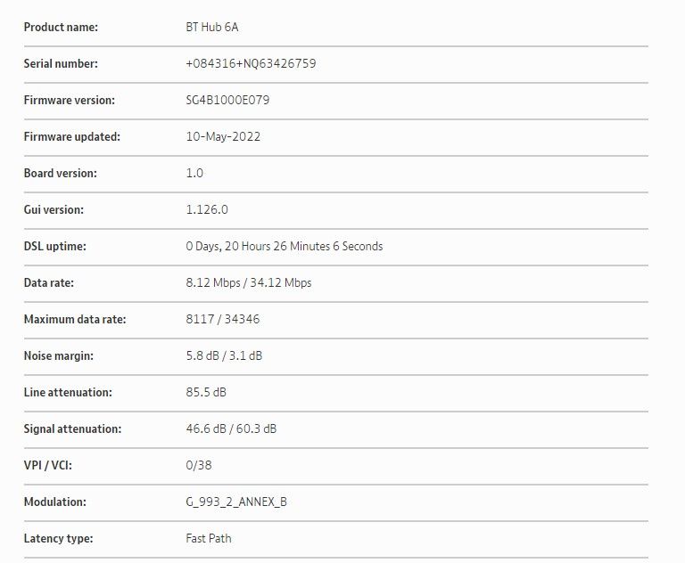Image resolution: width=685 pixels, height=563 pixels.
Task: Click the Board version value 1.0
Action: (x=194, y=174)
